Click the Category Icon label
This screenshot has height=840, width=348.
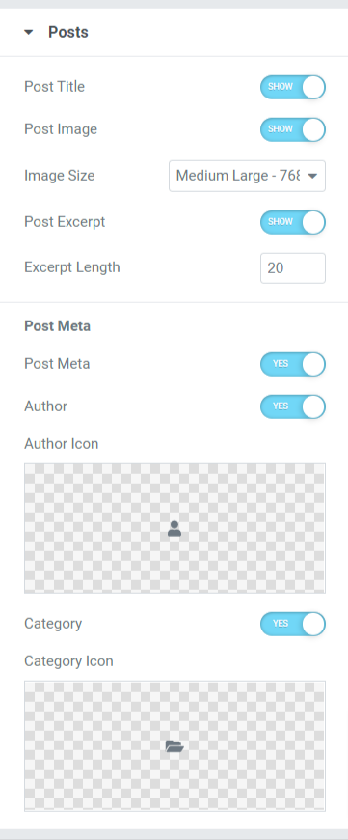tap(69, 661)
